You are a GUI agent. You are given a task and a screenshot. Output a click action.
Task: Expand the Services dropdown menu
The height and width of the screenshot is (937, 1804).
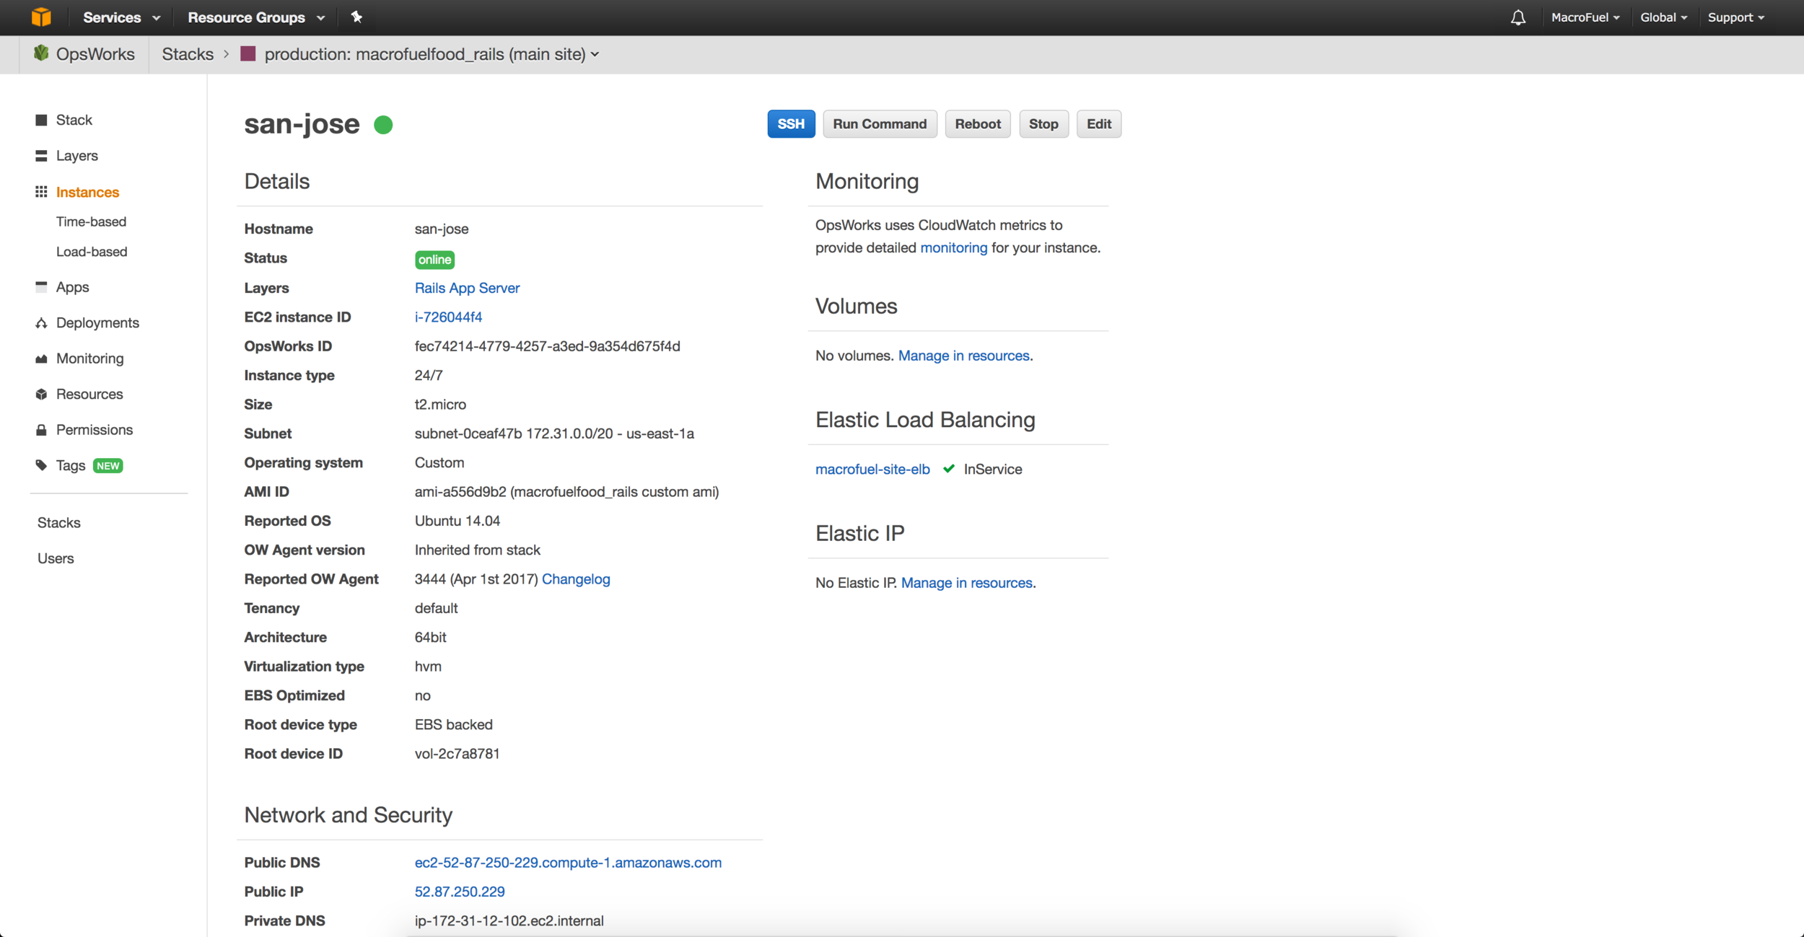pyautogui.click(x=121, y=17)
